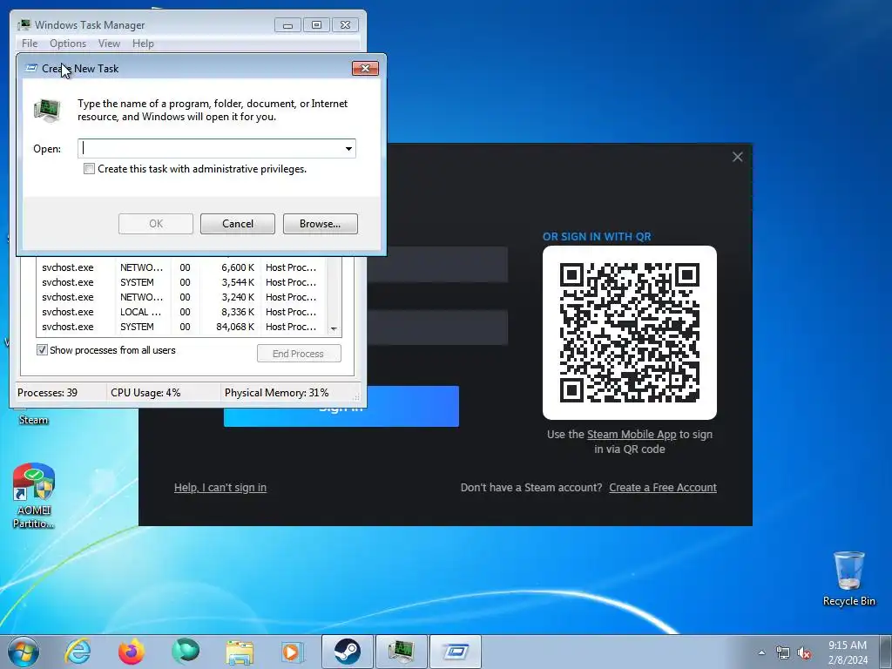Click CPU Usage: 4% status entry
This screenshot has height=669, width=892.
145,393
